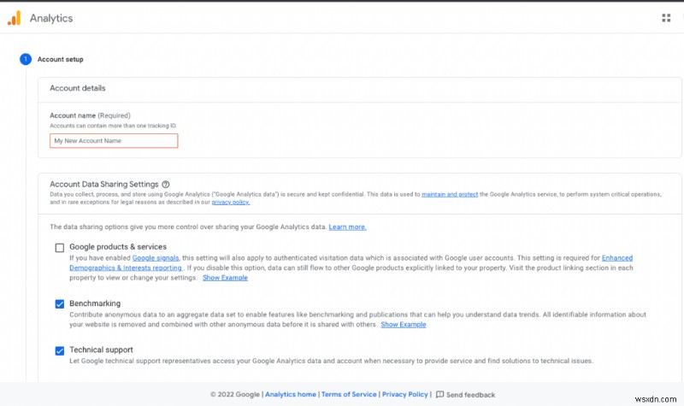Enable the Google products & services checkbox
The height and width of the screenshot is (406, 684).
[x=60, y=248]
